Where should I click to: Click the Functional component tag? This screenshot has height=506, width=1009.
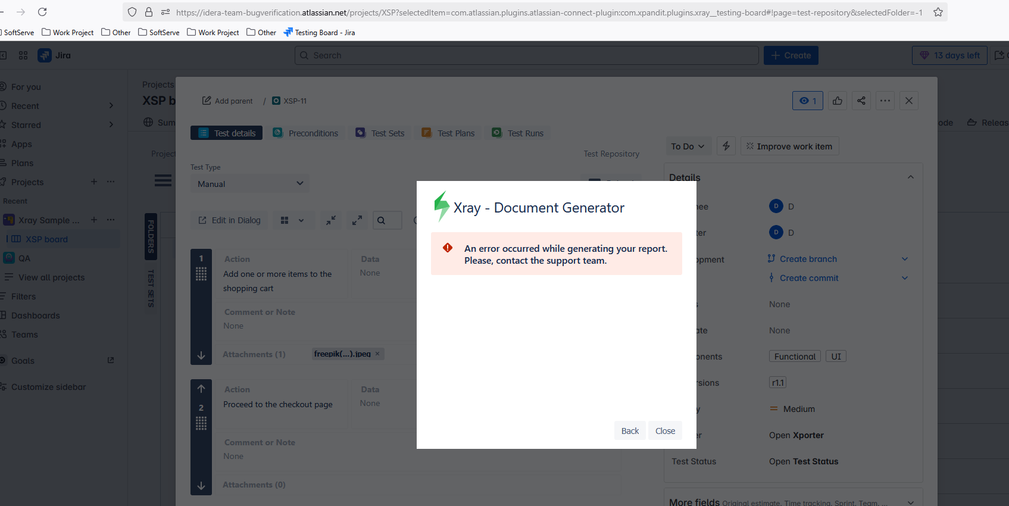(x=795, y=357)
